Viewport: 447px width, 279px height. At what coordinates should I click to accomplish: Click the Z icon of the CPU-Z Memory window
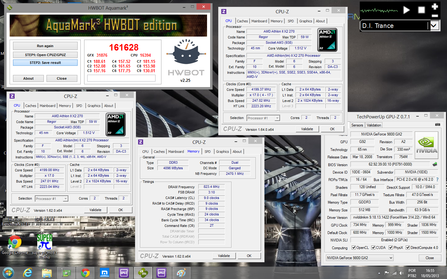click(x=141, y=142)
